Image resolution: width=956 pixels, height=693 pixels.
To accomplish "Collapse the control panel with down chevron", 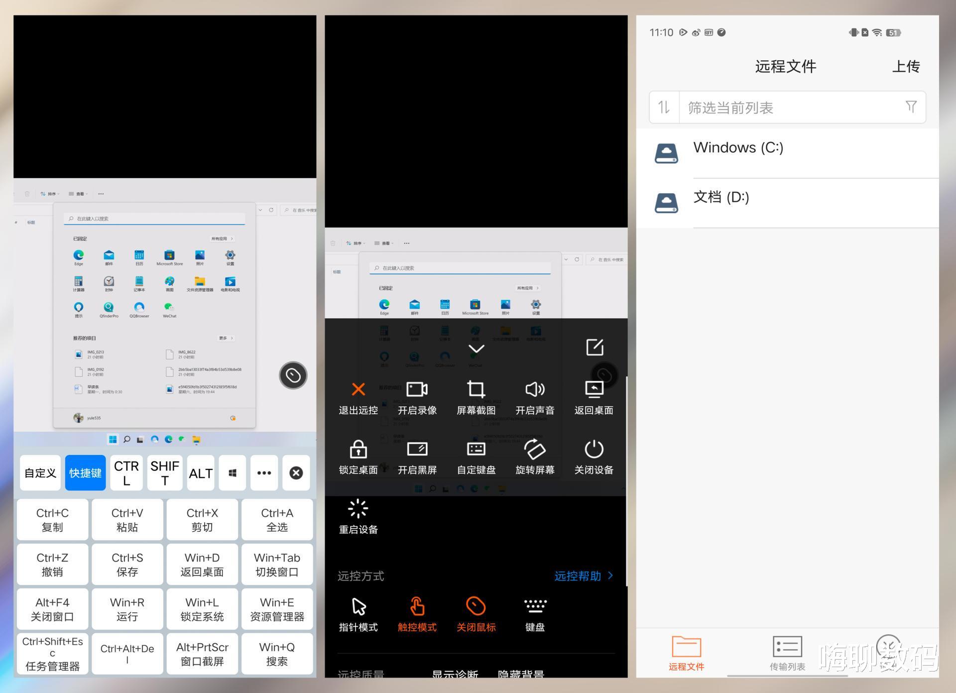I will [x=476, y=348].
